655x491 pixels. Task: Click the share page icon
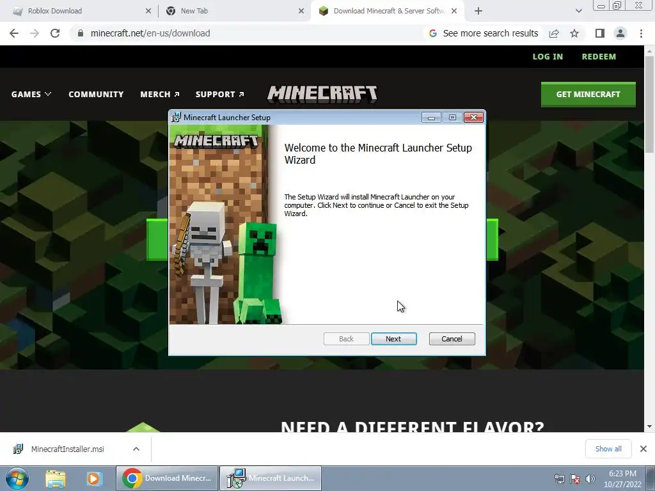pos(554,33)
